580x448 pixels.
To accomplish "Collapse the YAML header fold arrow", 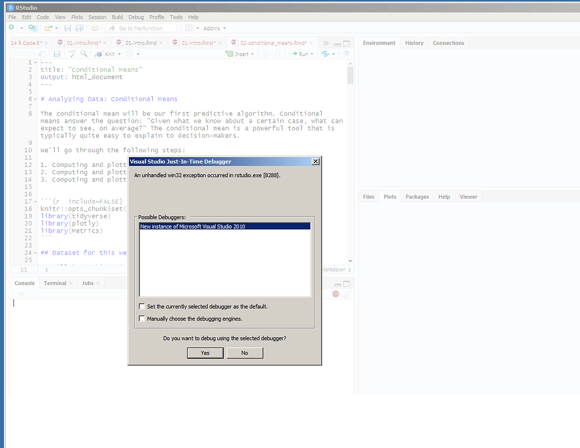I will [36, 62].
